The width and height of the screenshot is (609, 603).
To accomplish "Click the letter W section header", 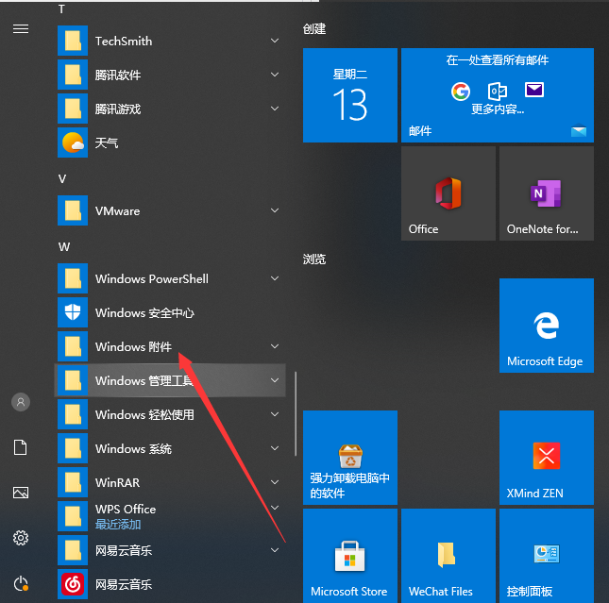I will (63, 246).
